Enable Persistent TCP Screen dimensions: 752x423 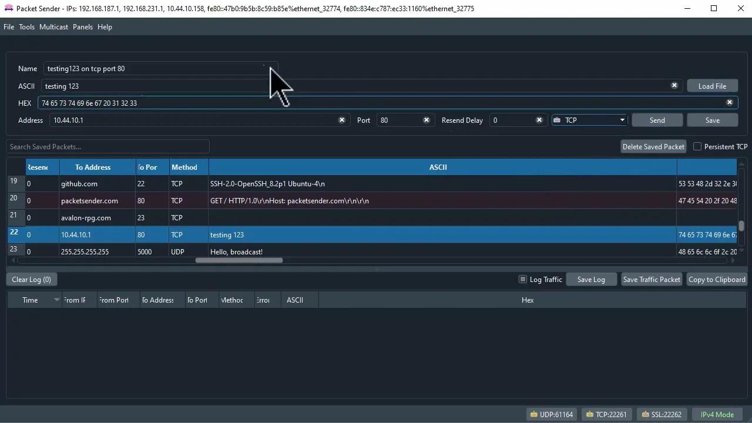697,146
